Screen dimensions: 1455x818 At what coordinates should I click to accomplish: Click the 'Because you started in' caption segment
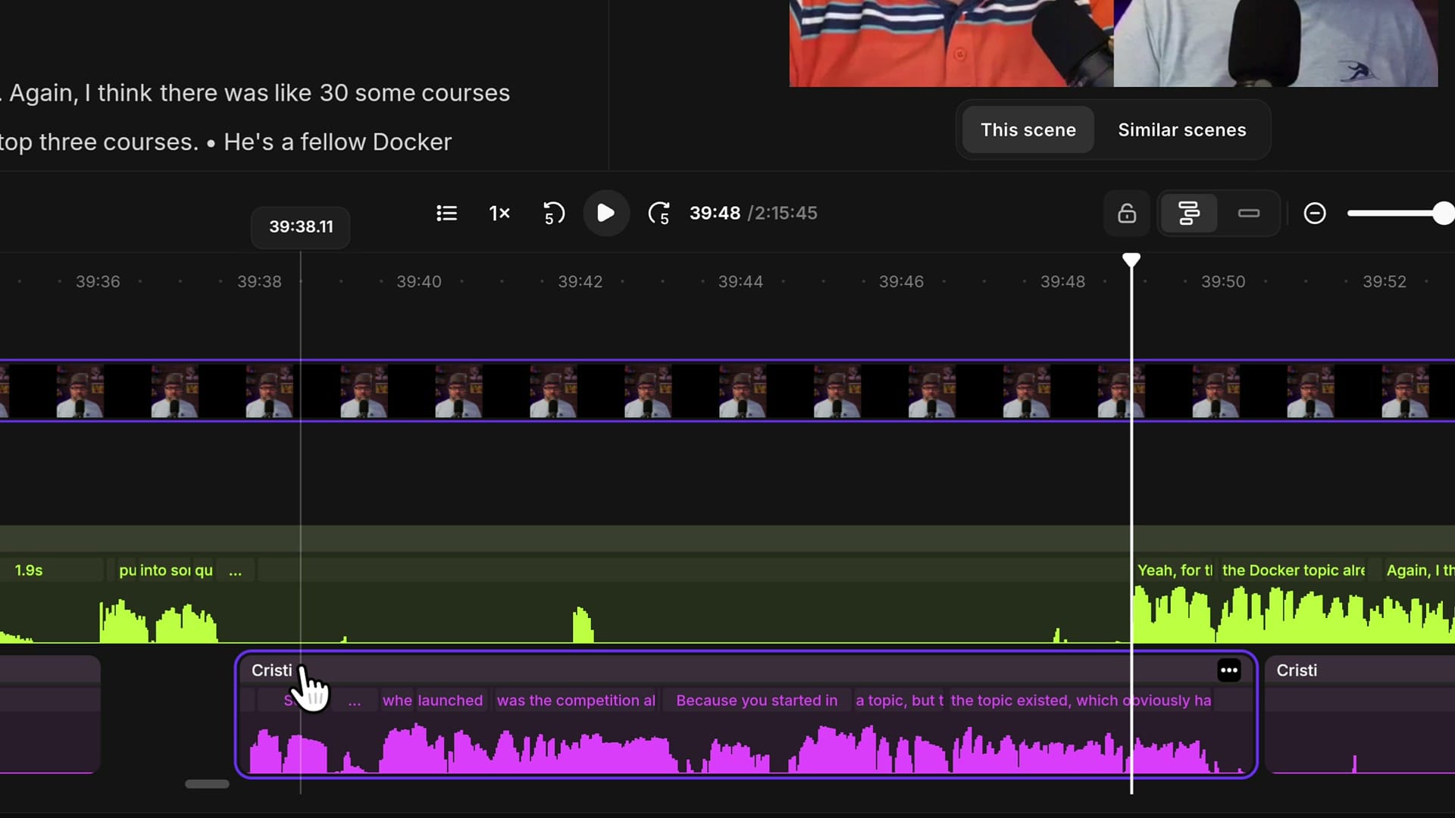point(756,701)
